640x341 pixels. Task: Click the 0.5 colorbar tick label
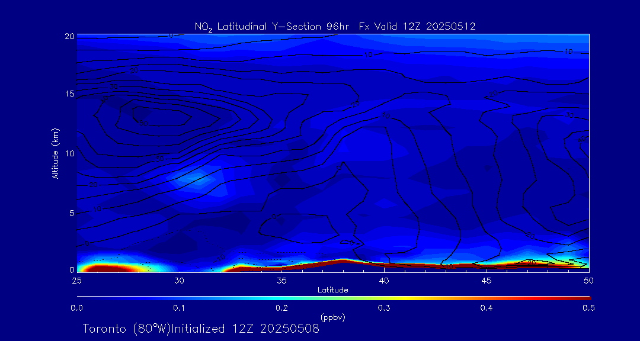pos(588,308)
